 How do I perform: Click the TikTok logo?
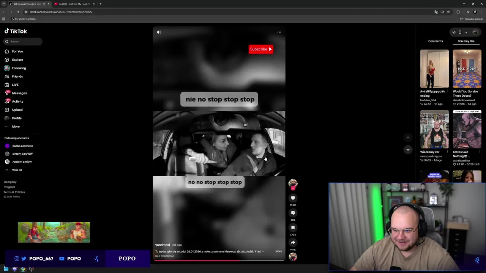click(x=16, y=31)
